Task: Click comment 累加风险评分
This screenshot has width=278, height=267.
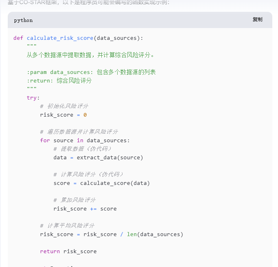Action: [74, 200]
